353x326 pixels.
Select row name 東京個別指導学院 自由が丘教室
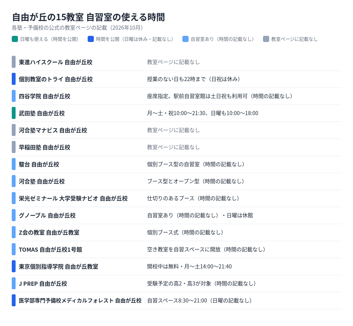click(59, 266)
